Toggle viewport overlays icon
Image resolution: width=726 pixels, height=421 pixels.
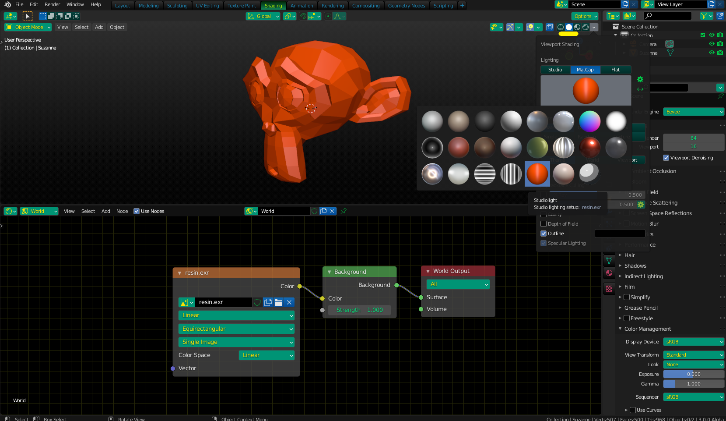click(x=530, y=27)
